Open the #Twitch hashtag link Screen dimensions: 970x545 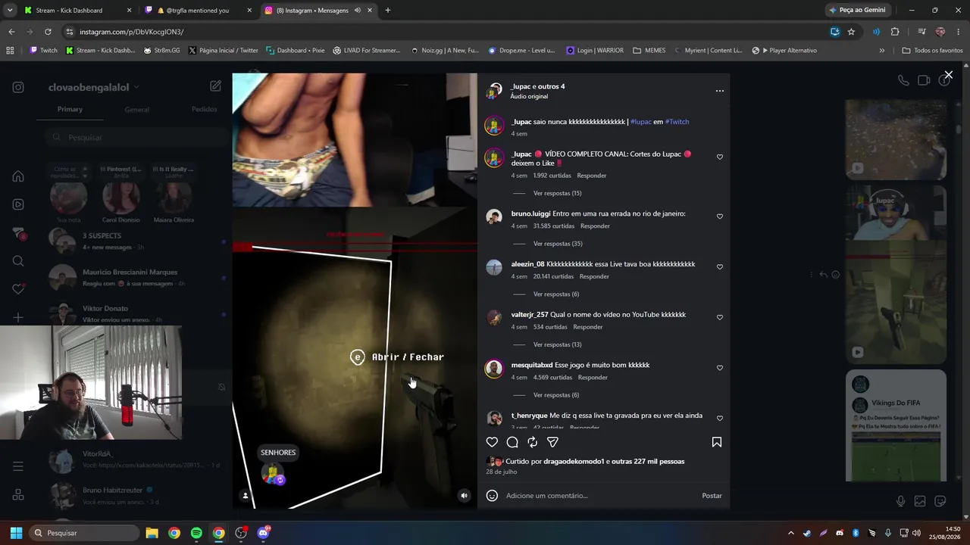pos(677,122)
